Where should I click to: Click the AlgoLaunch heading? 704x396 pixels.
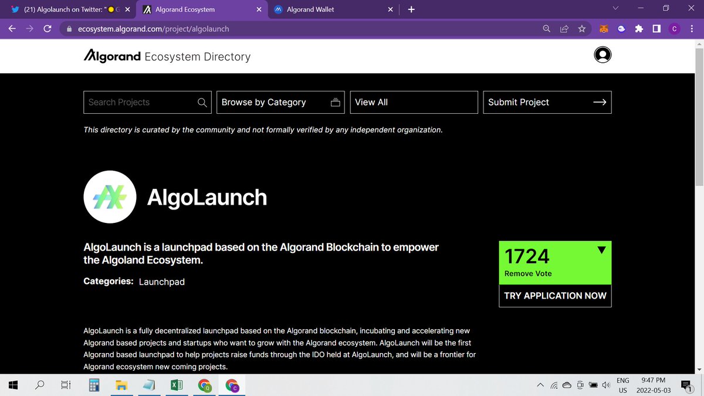pos(207,197)
